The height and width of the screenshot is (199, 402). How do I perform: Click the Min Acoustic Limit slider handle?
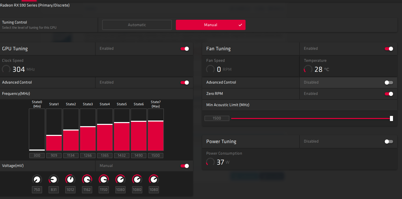click(x=391, y=118)
